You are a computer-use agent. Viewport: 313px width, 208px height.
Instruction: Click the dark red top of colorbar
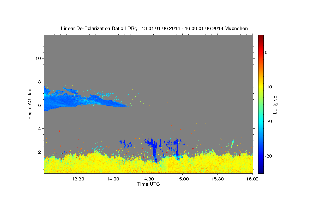pos(261,37)
